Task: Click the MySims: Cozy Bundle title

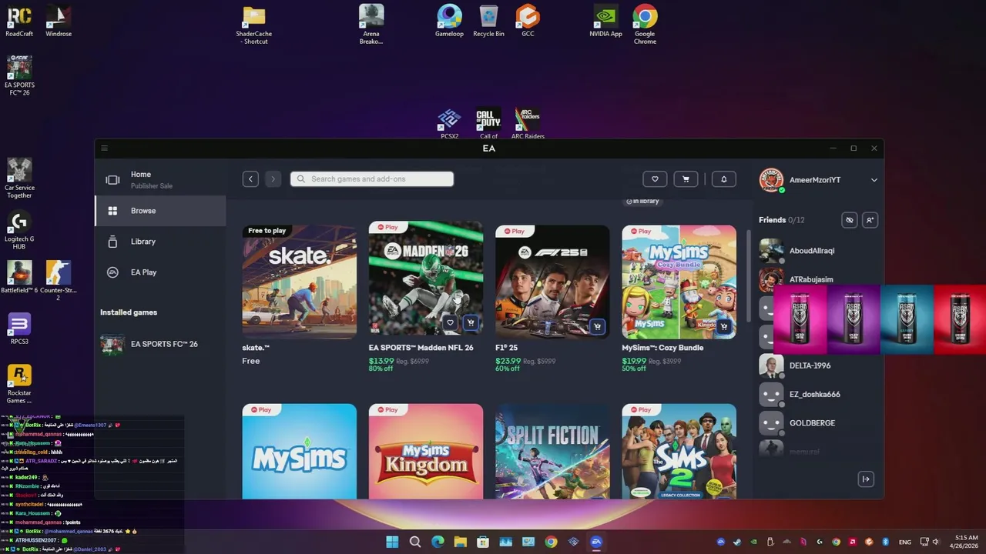Action: pos(662,348)
